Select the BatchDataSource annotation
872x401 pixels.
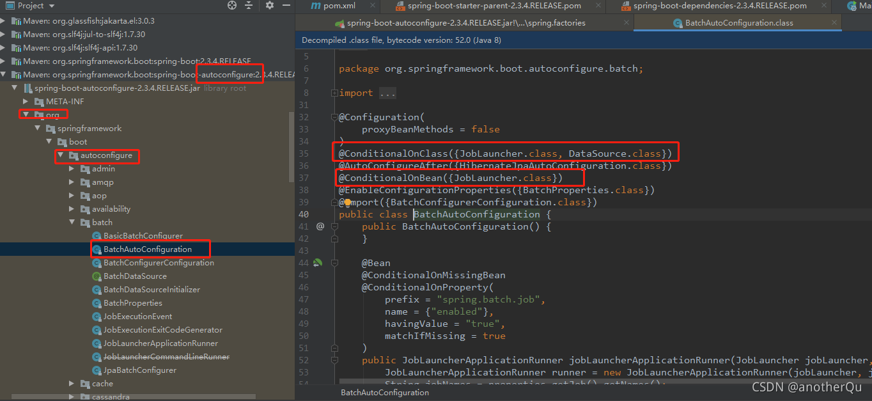pos(136,276)
